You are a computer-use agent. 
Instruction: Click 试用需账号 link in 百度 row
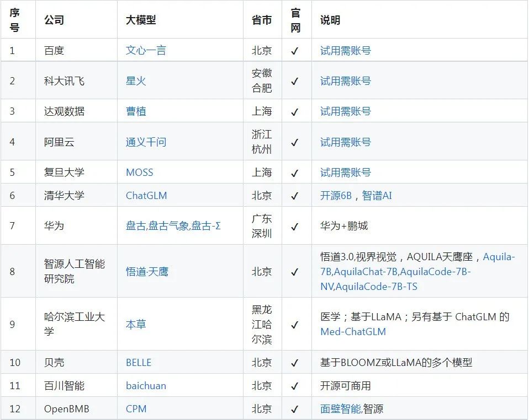point(346,51)
